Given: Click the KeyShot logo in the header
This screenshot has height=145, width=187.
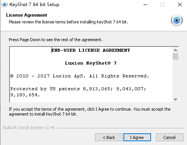Looking at the screenshot, I should point(177,20).
